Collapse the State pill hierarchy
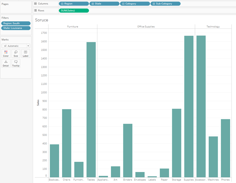The width and height of the screenshot is (236, 183). click(x=93, y=4)
